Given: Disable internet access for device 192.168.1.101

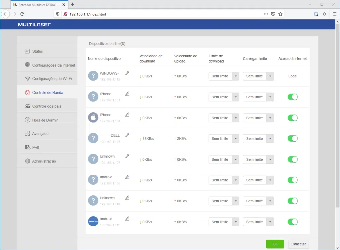Looking at the screenshot, I should point(293,97).
